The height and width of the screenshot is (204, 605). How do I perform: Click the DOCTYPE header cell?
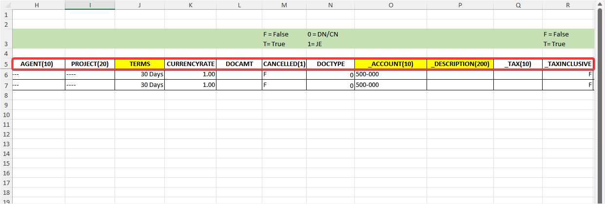pyautogui.click(x=331, y=64)
